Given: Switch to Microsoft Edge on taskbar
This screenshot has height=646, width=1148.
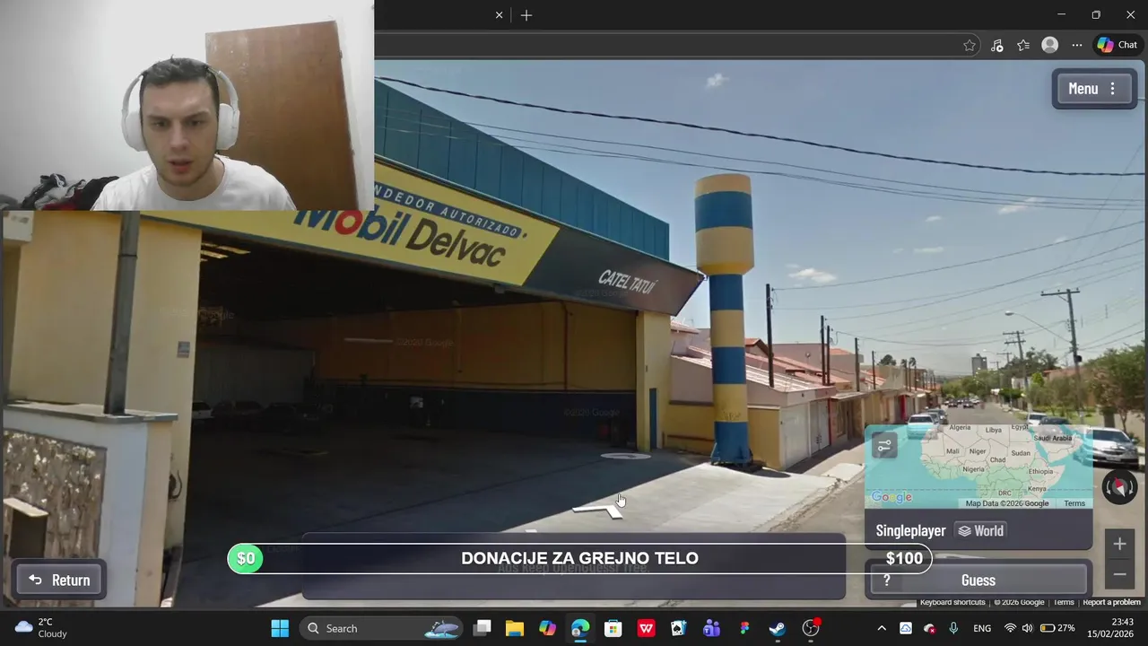Looking at the screenshot, I should [x=580, y=628].
